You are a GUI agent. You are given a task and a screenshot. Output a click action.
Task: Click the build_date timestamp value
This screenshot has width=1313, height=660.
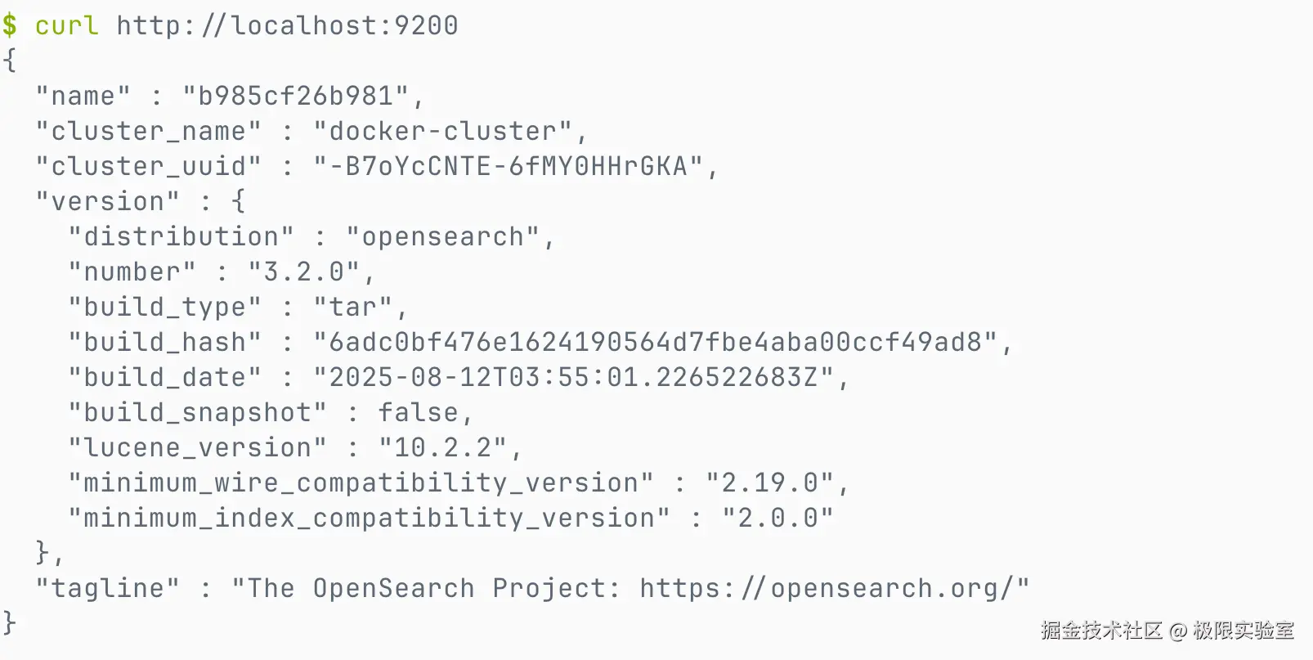pyautogui.click(x=573, y=377)
